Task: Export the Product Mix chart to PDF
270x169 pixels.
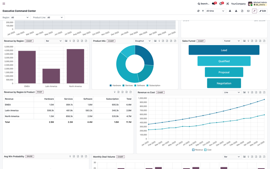Action: pyautogui.click(x=175, y=41)
